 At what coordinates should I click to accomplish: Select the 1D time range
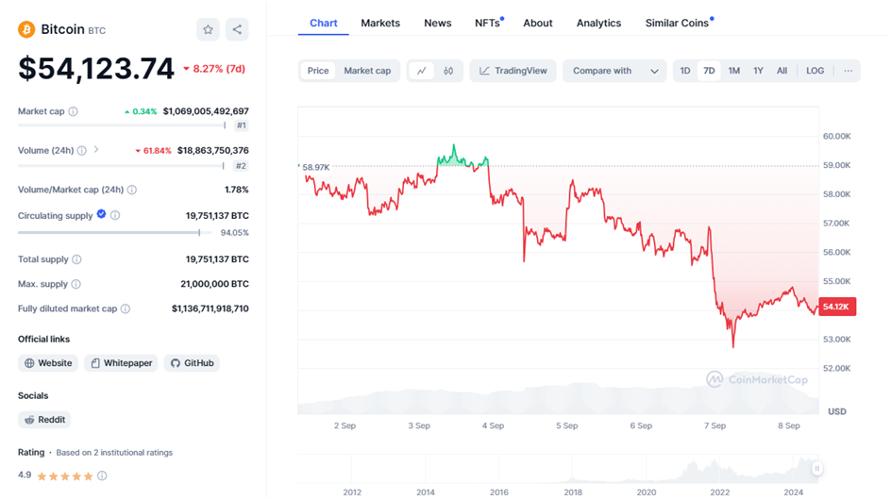click(x=685, y=71)
